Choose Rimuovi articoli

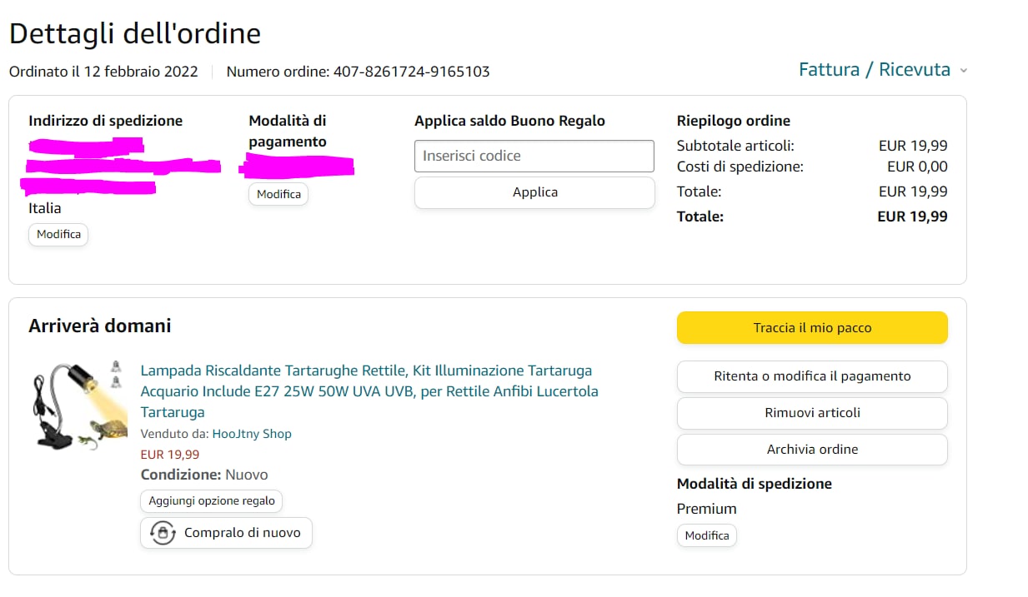(812, 413)
